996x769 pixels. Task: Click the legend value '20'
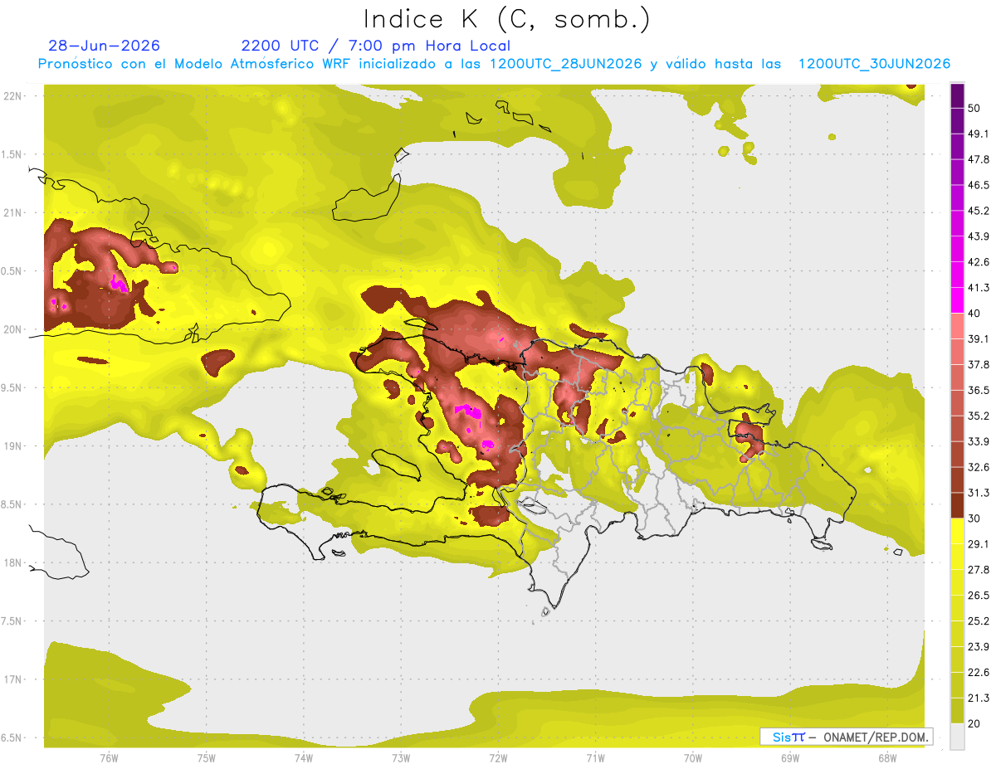(975, 724)
